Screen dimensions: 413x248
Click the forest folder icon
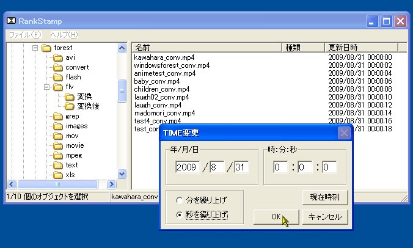[46, 48]
